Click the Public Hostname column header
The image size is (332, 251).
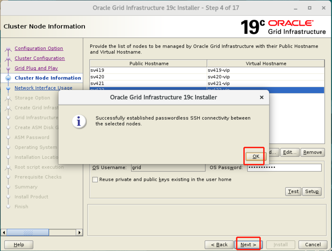pyautogui.click(x=148, y=63)
